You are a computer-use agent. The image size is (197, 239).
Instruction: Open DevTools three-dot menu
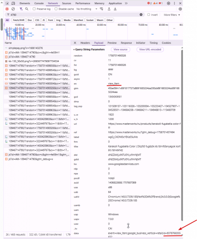point(175,3)
